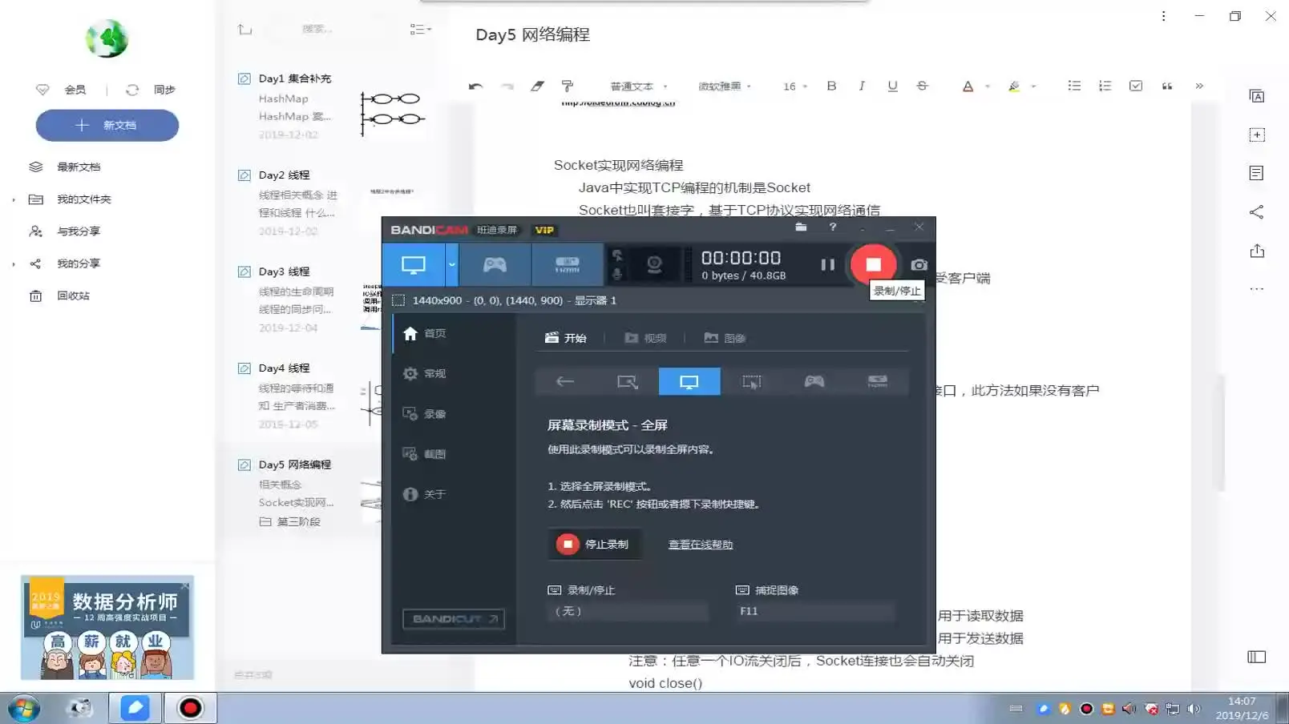Open Bandicam help question mark

tap(833, 227)
